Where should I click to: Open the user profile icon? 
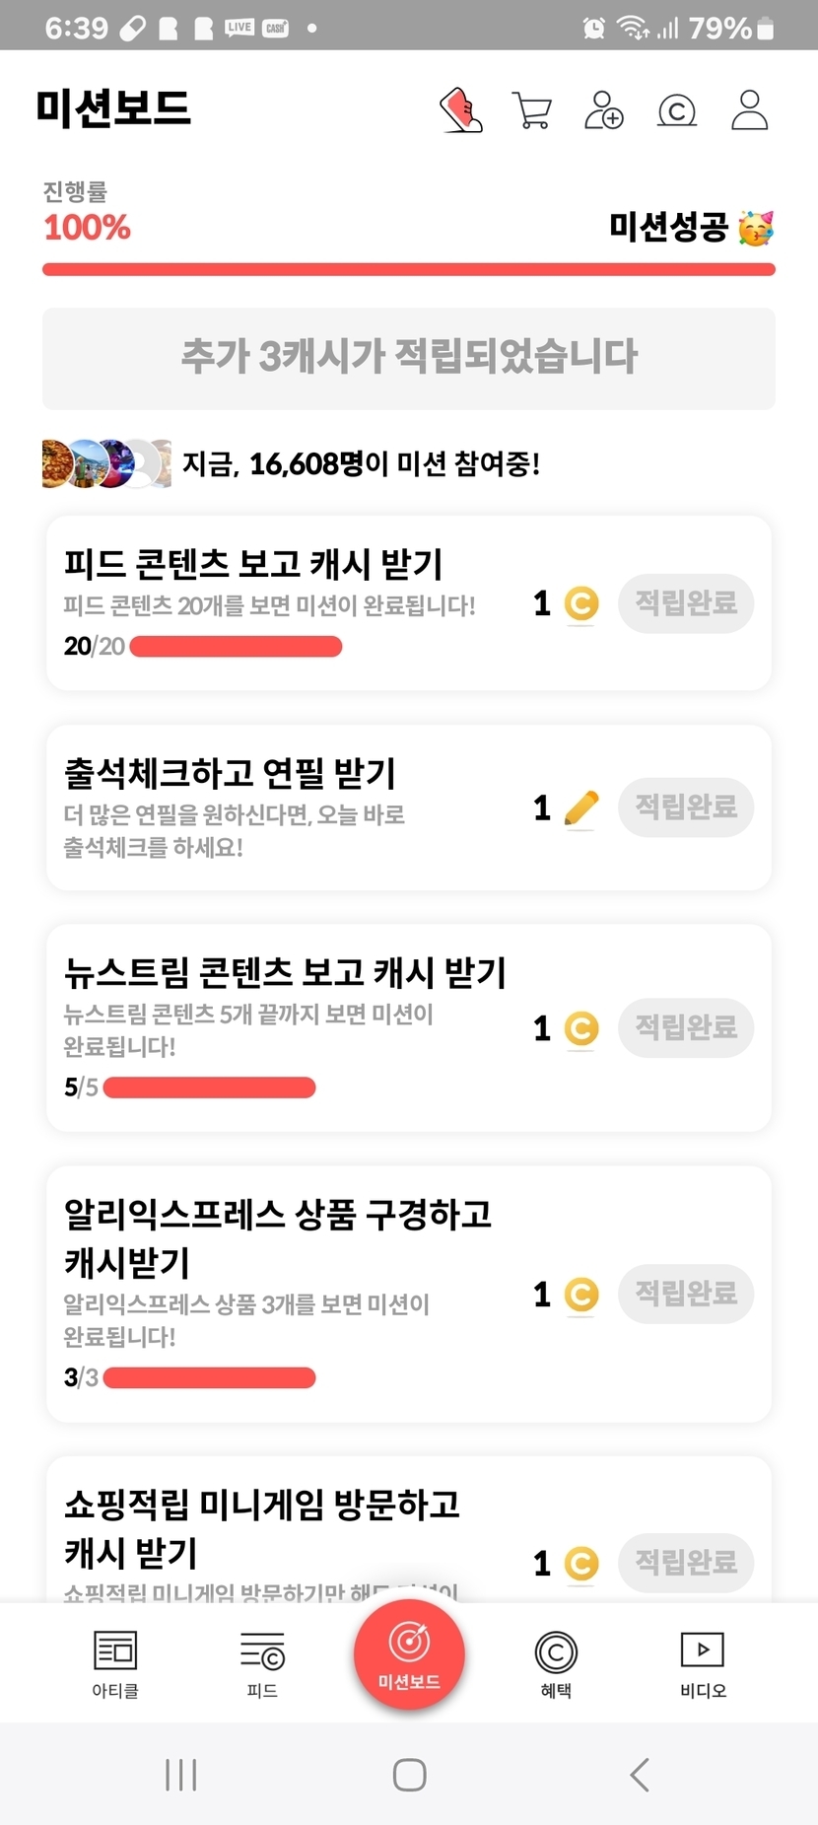[749, 110]
